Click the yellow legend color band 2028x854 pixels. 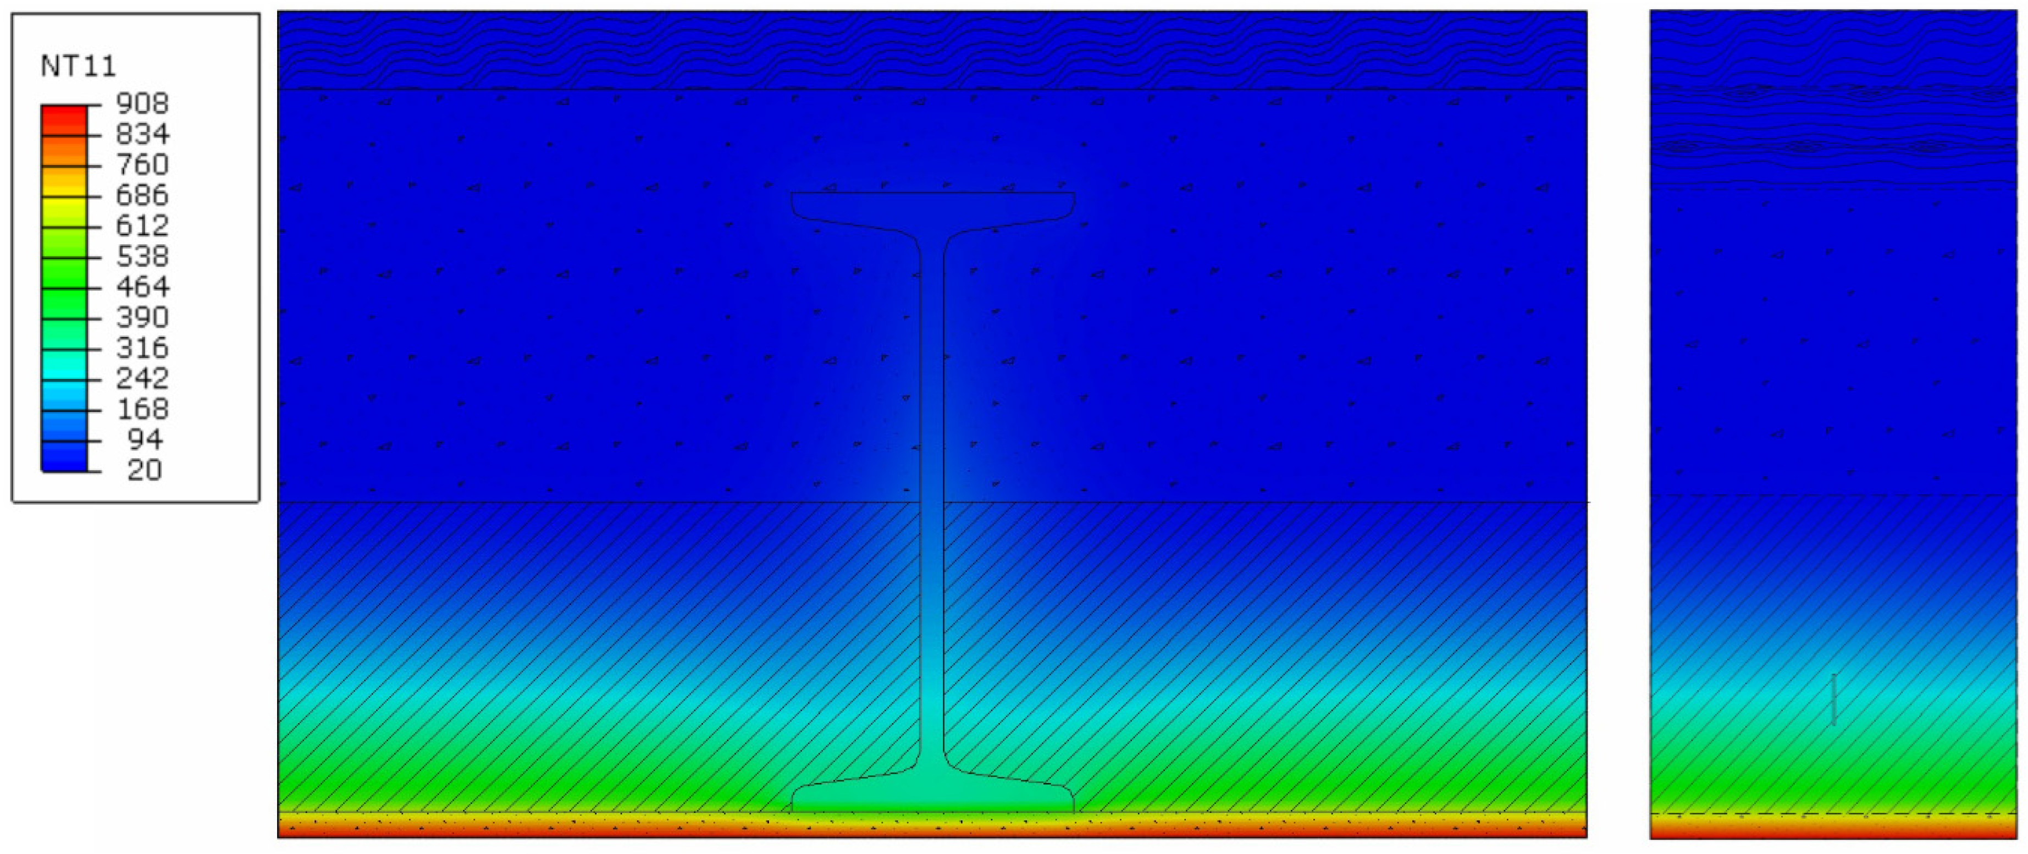coord(64,209)
